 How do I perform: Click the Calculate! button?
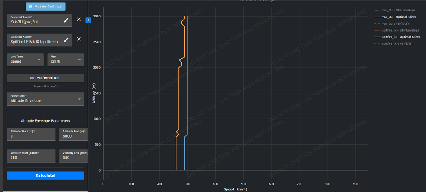(45, 175)
